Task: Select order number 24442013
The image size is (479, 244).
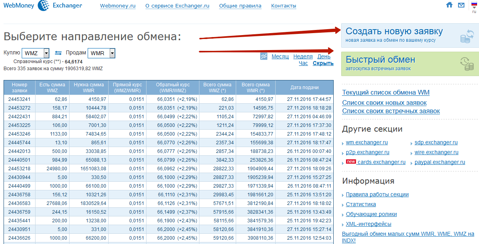Action: tap(19, 151)
